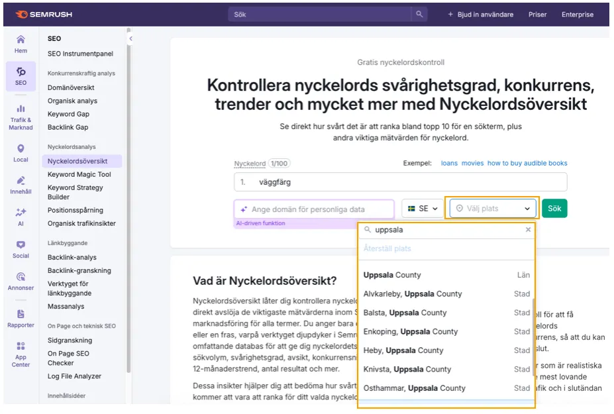Open Log File Analyzer

74,376
